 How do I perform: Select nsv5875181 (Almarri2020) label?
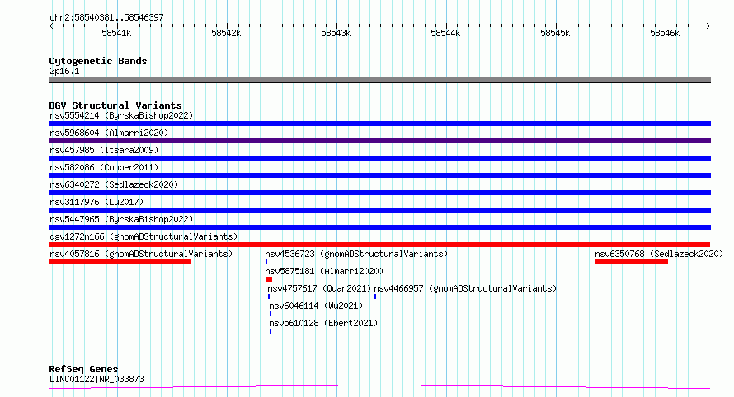[324, 271]
